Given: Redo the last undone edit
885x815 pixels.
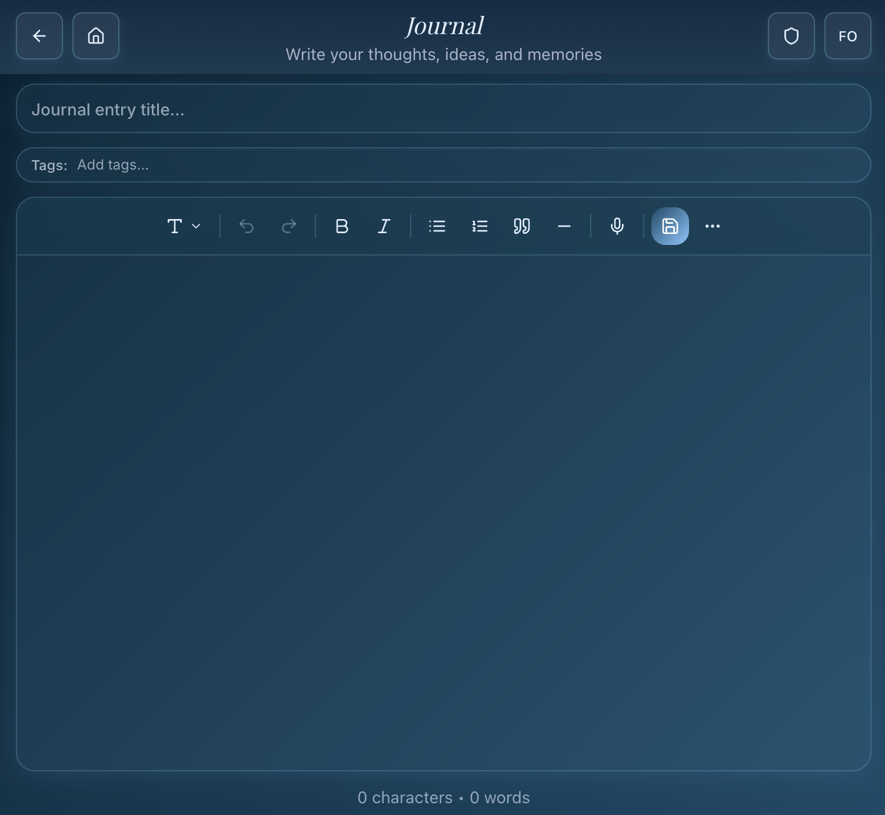Looking at the screenshot, I should 288,226.
